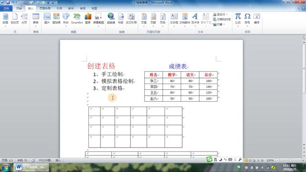Insert an equation (公式)

click(x=238, y=19)
